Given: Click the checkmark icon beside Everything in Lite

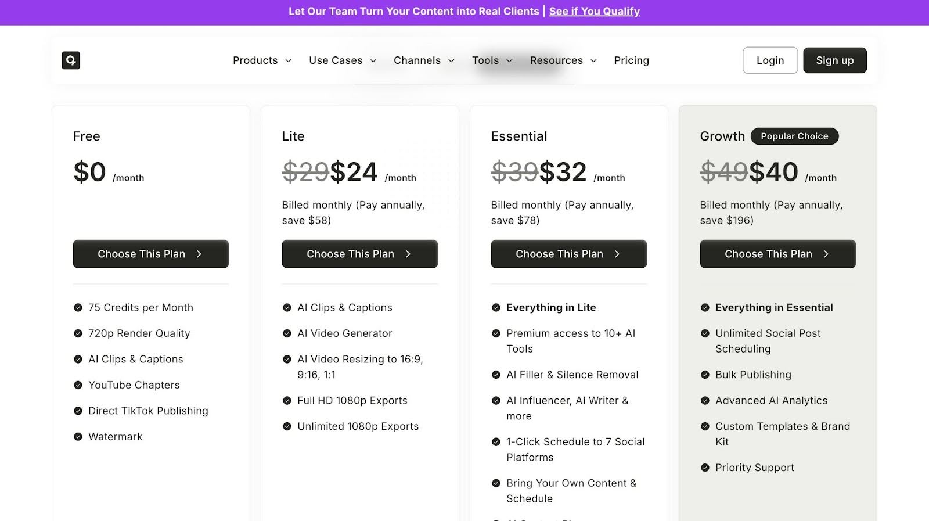Looking at the screenshot, I should click(496, 308).
